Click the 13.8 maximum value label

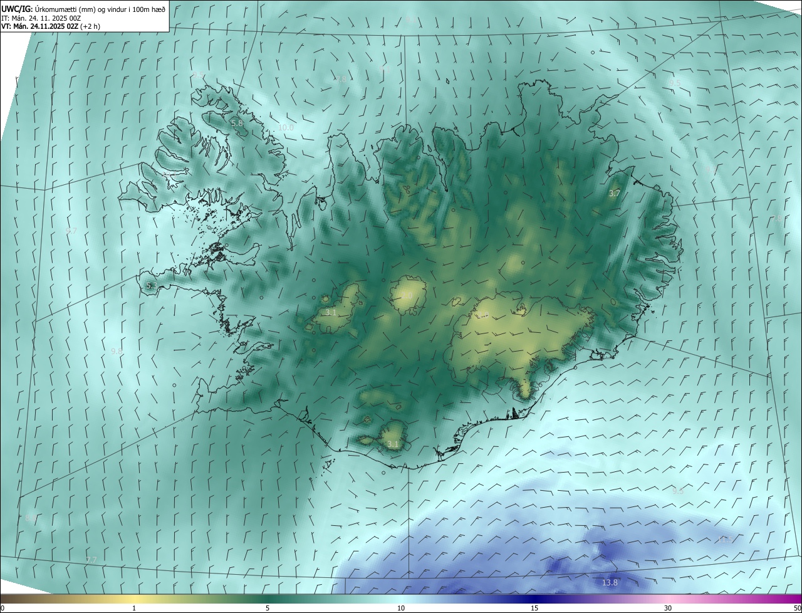610,583
